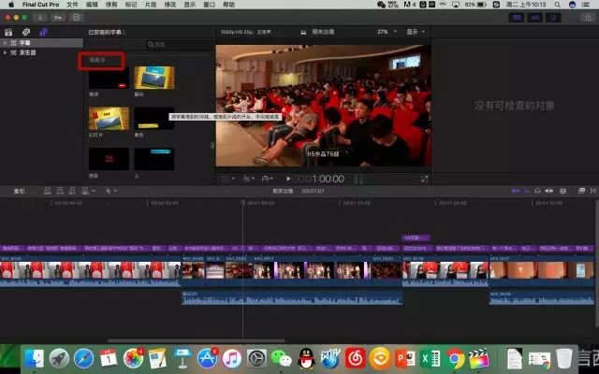This screenshot has width=599, height=374.
Task: Select the 幻灯片 title thumbnail
Action: pyautogui.click(x=109, y=119)
